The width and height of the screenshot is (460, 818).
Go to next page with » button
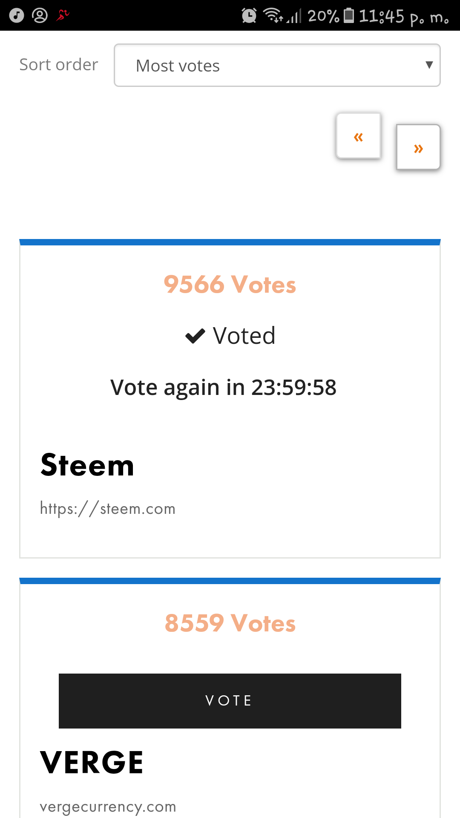418,147
